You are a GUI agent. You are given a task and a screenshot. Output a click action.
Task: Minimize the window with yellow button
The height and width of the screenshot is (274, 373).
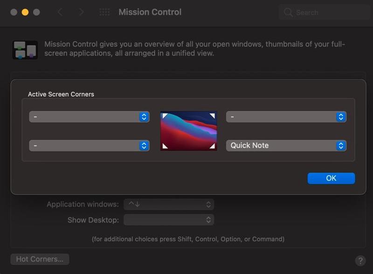25,12
